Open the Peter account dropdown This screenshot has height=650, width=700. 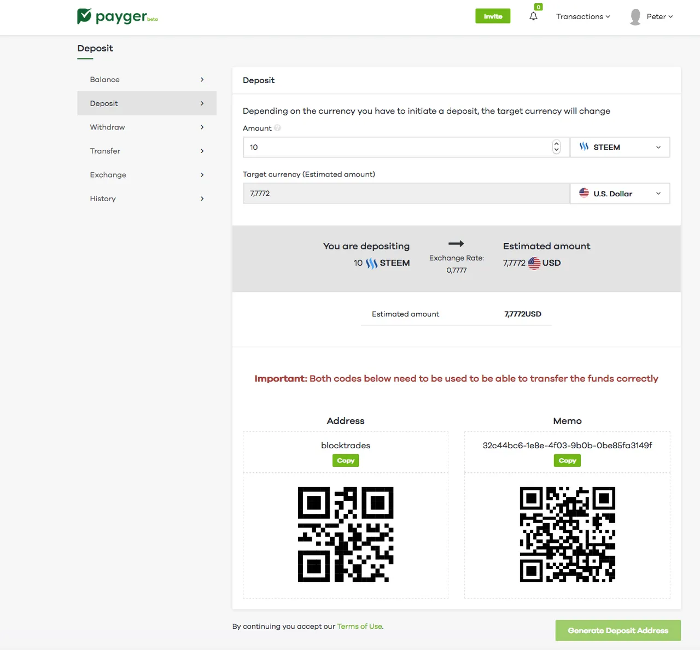click(x=660, y=16)
